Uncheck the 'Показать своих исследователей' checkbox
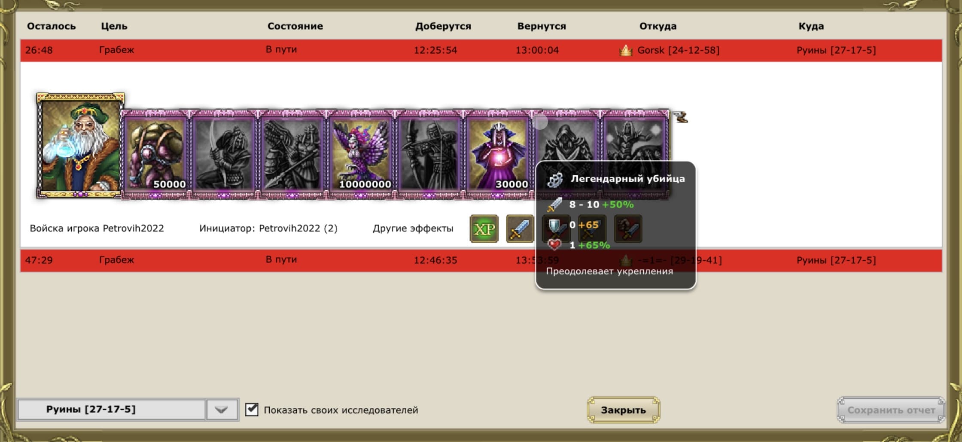962x442 pixels. click(x=252, y=409)
